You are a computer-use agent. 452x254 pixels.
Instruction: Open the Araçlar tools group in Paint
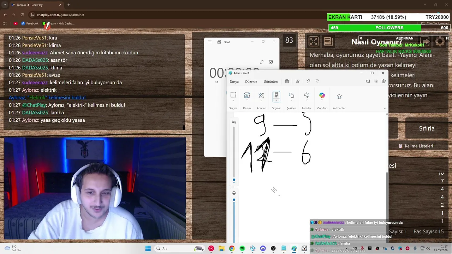click(261, 95)
